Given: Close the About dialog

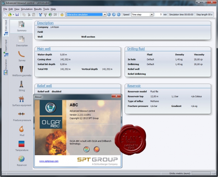Looking at the screenshot, I should 116,96.
